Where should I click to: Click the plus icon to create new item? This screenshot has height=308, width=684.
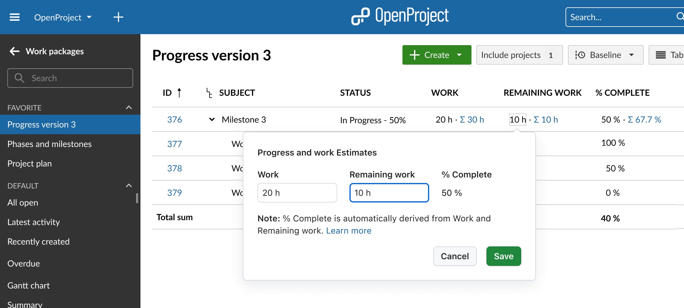pyautogui.click(x=118, y=17)
